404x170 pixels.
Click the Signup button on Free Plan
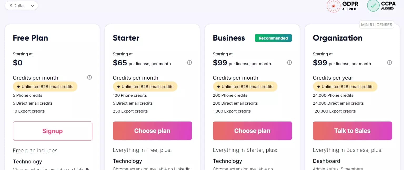pos(52,131)
